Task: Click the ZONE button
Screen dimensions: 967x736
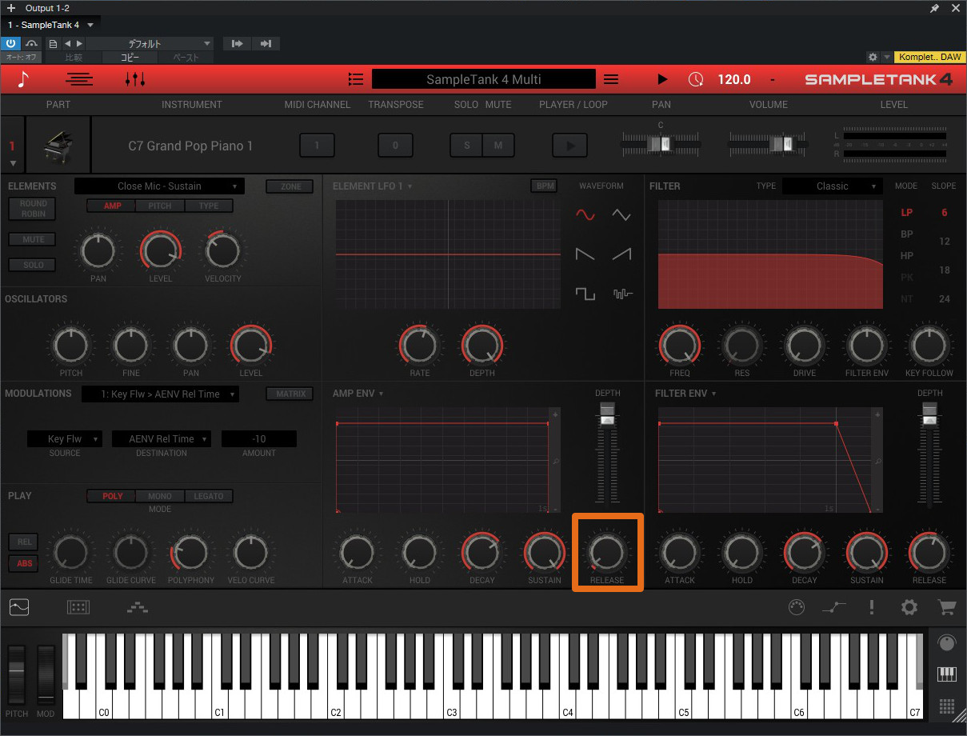Action: pos(290,186)
